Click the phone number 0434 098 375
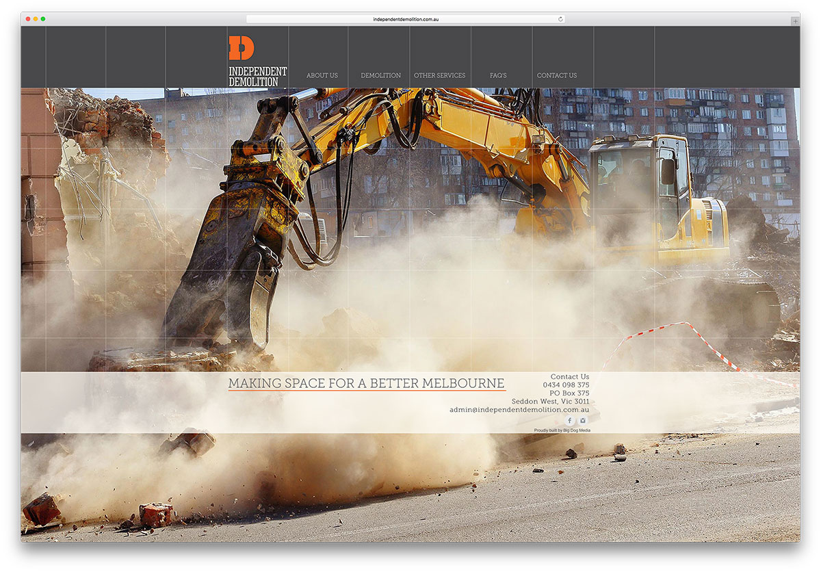The image size is (821, 572). point(568,385)
